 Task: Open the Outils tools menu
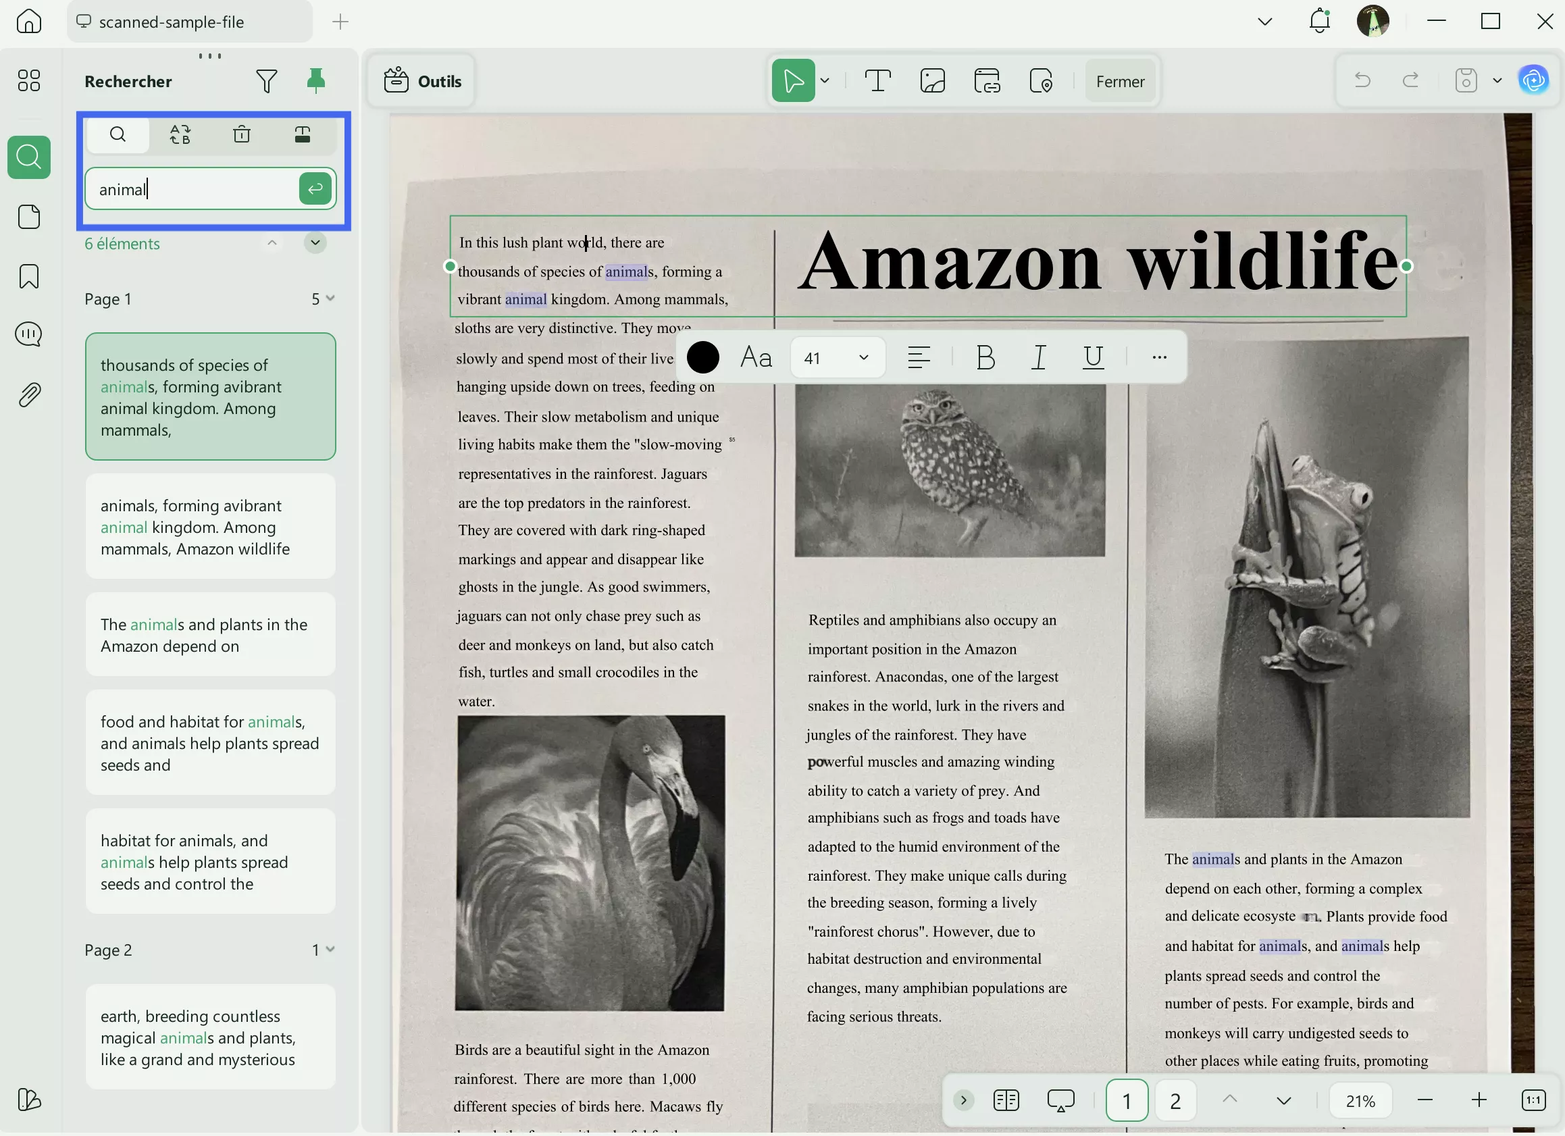point(422,82)
